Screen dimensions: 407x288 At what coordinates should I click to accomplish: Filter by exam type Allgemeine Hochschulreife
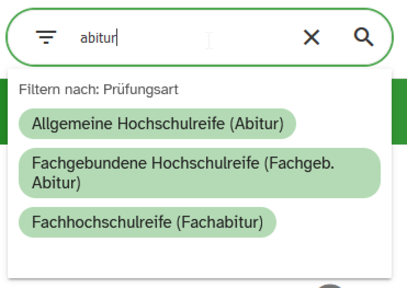pyautogui.click(x=157, y=124)
